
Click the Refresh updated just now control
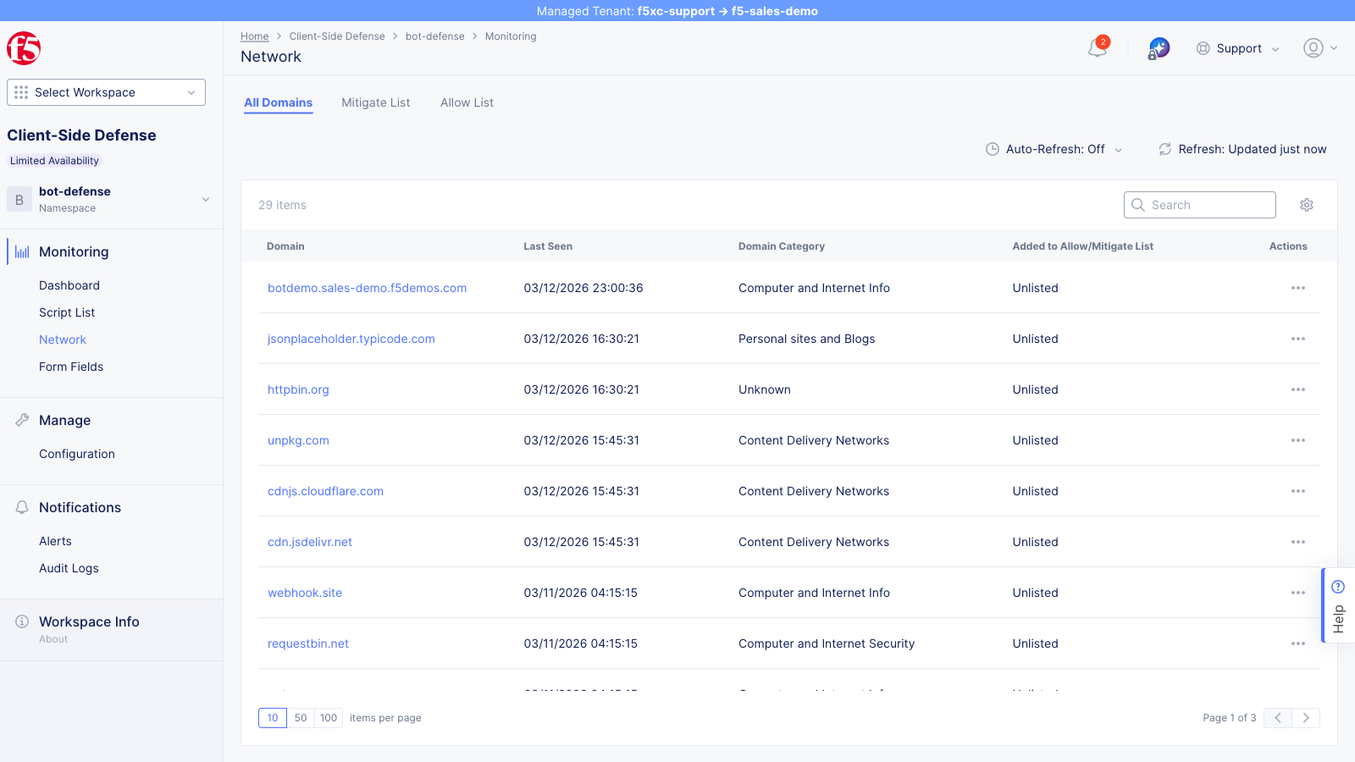click(x=1241, y=149)
